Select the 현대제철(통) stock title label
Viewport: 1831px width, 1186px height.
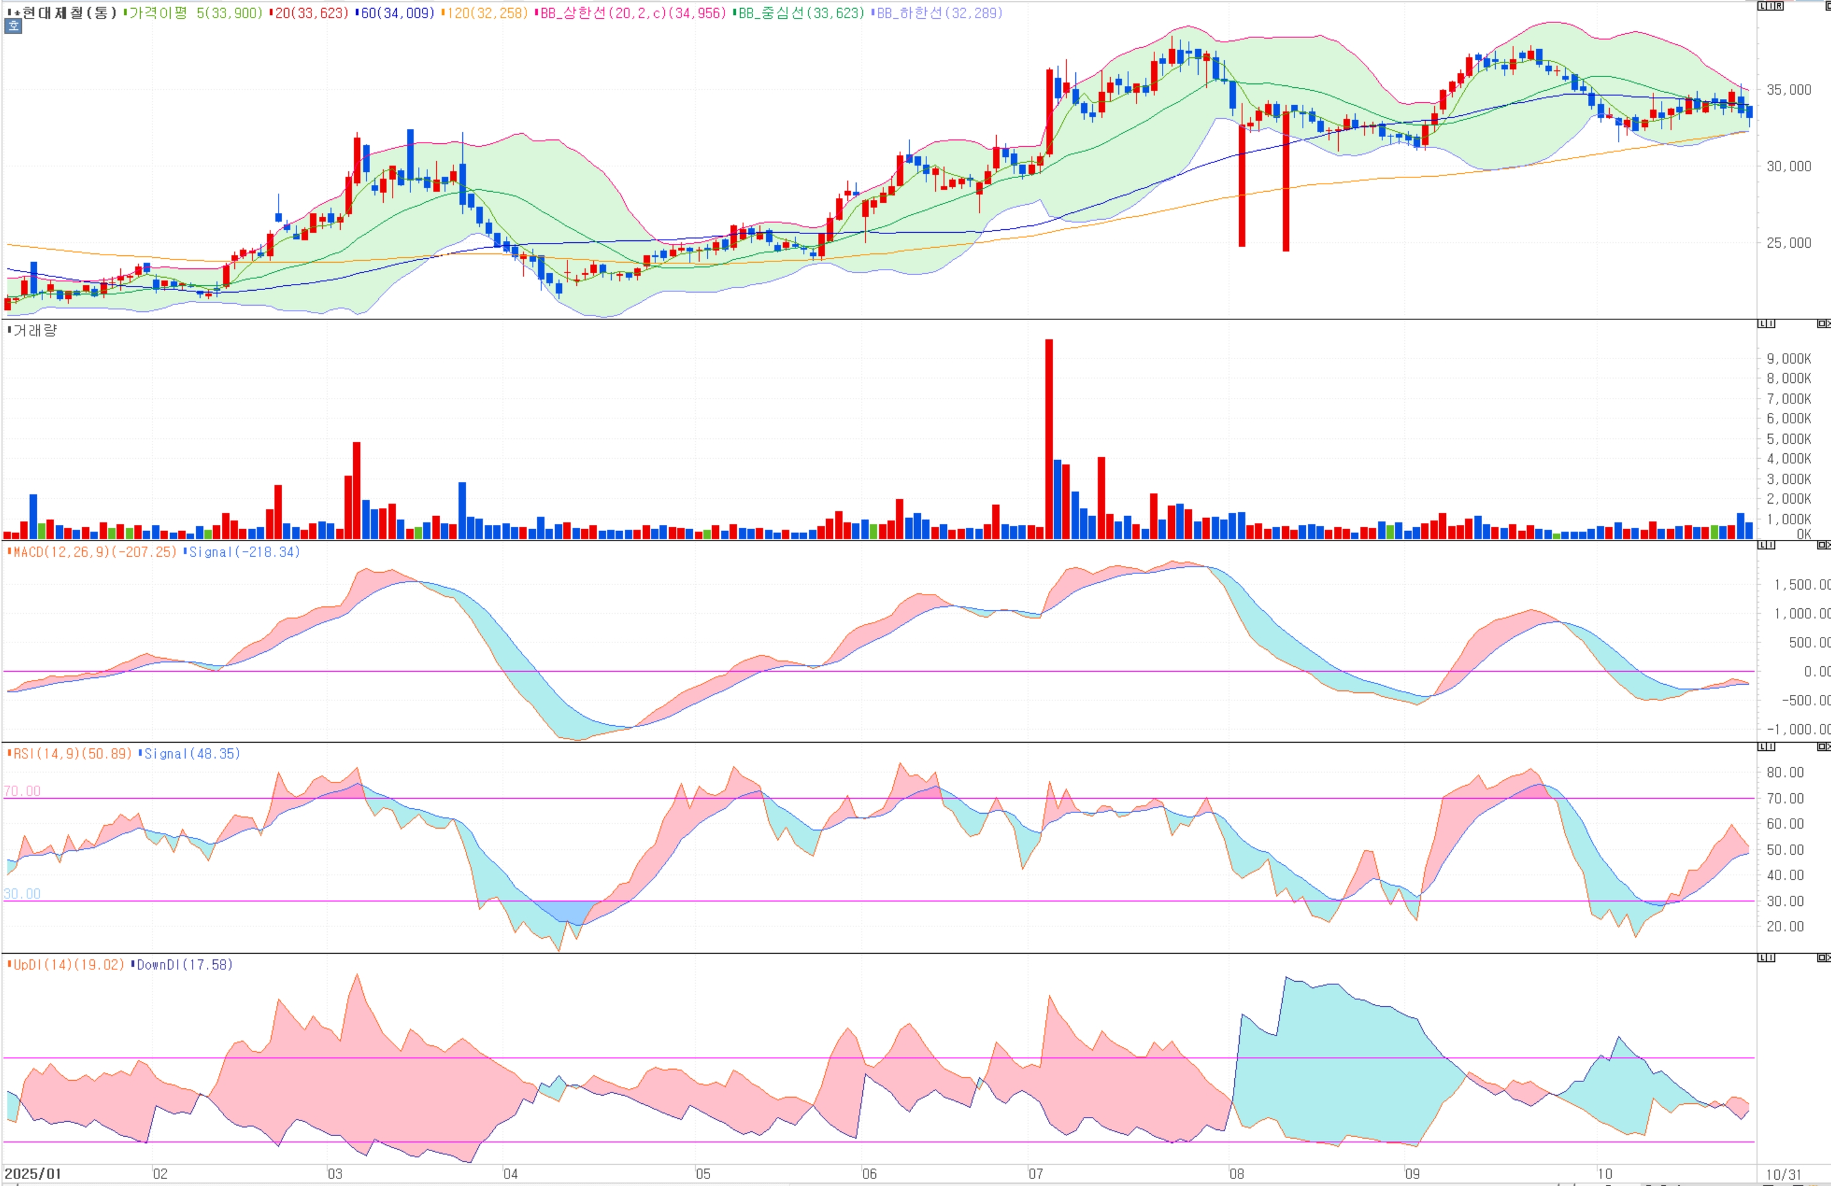pyautogui.click(x=69, y=13)
